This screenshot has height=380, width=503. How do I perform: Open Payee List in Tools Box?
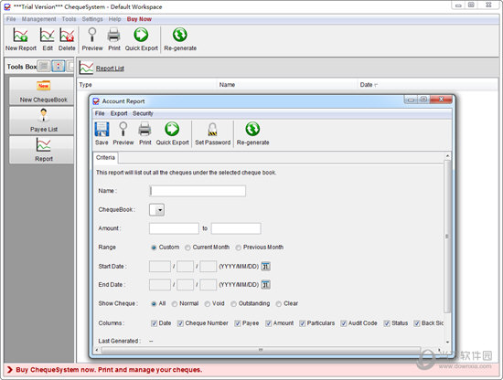[x=42, y=121]
